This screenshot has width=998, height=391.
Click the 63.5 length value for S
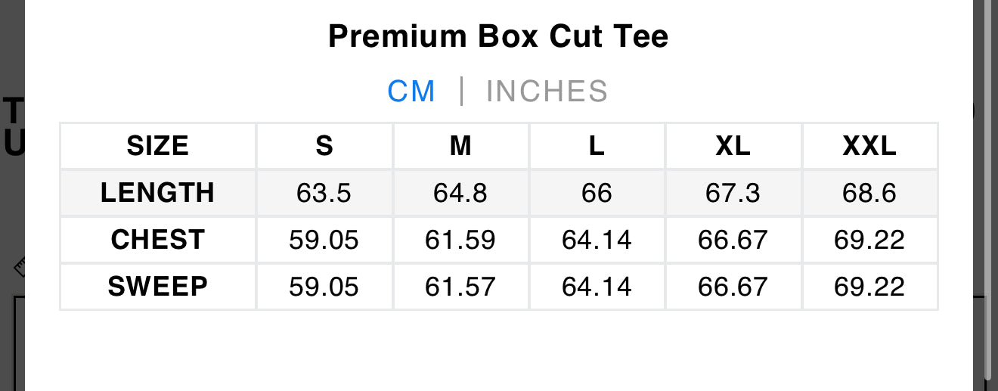tap(324, 193)
